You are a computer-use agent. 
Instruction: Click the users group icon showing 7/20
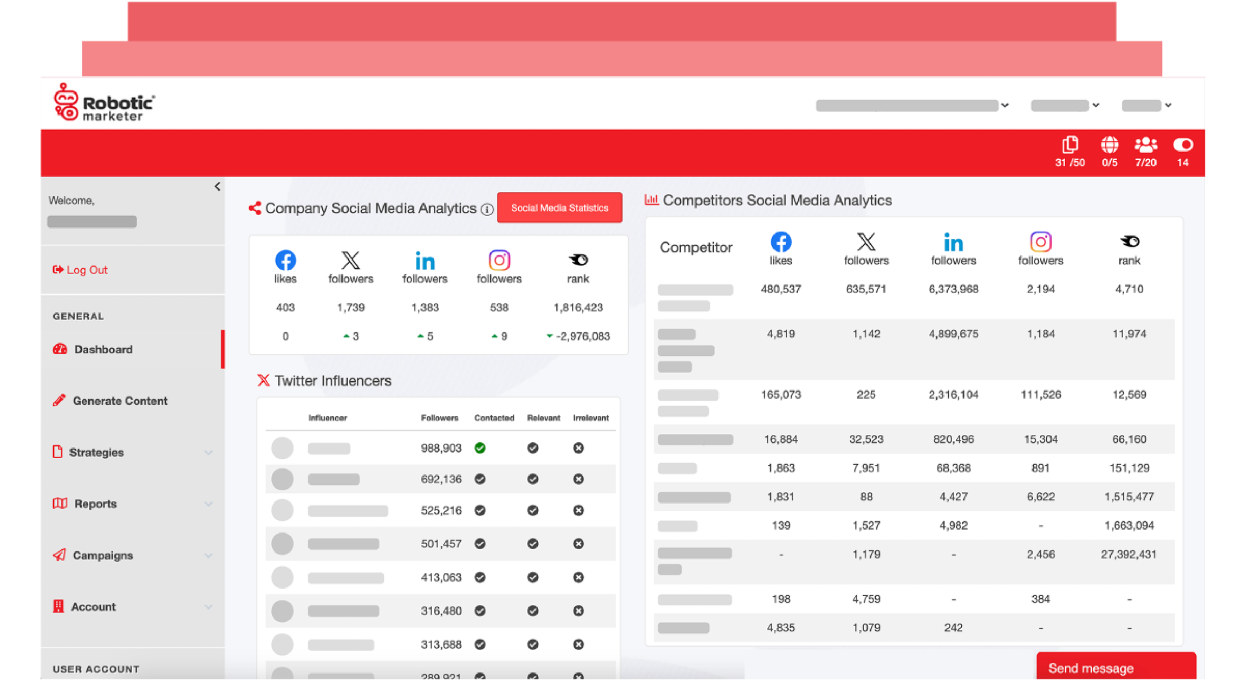point(1145,145)
